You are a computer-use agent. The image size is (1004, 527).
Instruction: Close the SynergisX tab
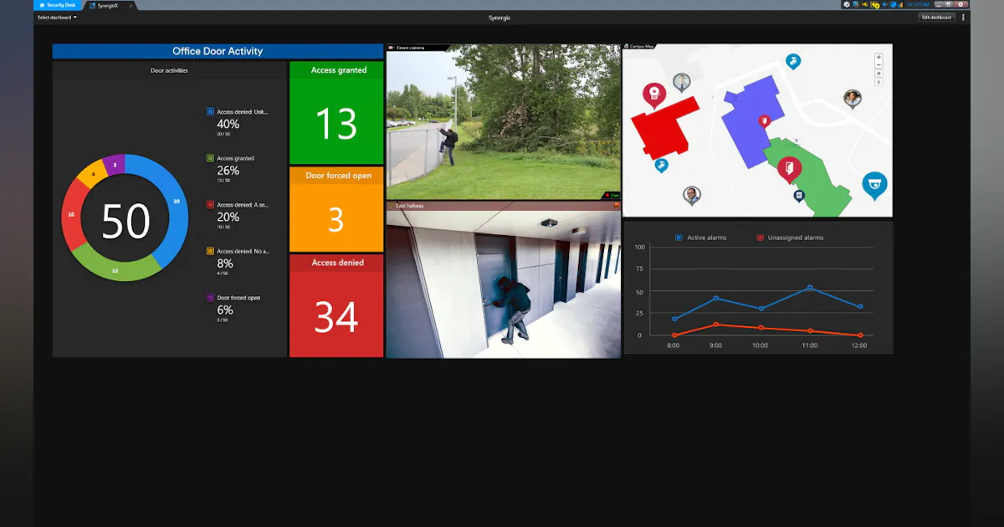131,5
